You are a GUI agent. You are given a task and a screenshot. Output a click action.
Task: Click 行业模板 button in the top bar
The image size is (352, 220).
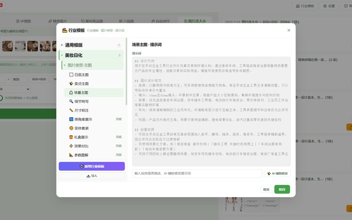pos(305,6)
